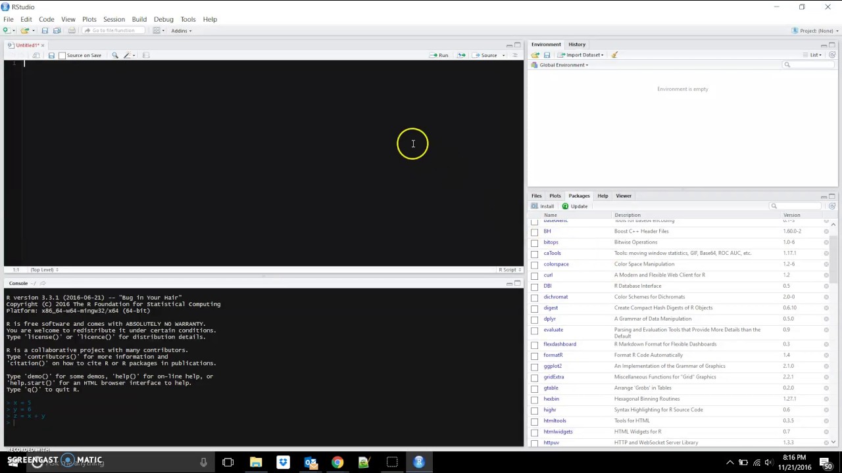The width and height of the screenshot is (842, 473).
Task: Click Install in the Packages pane
Action: [x=543, y=206]
